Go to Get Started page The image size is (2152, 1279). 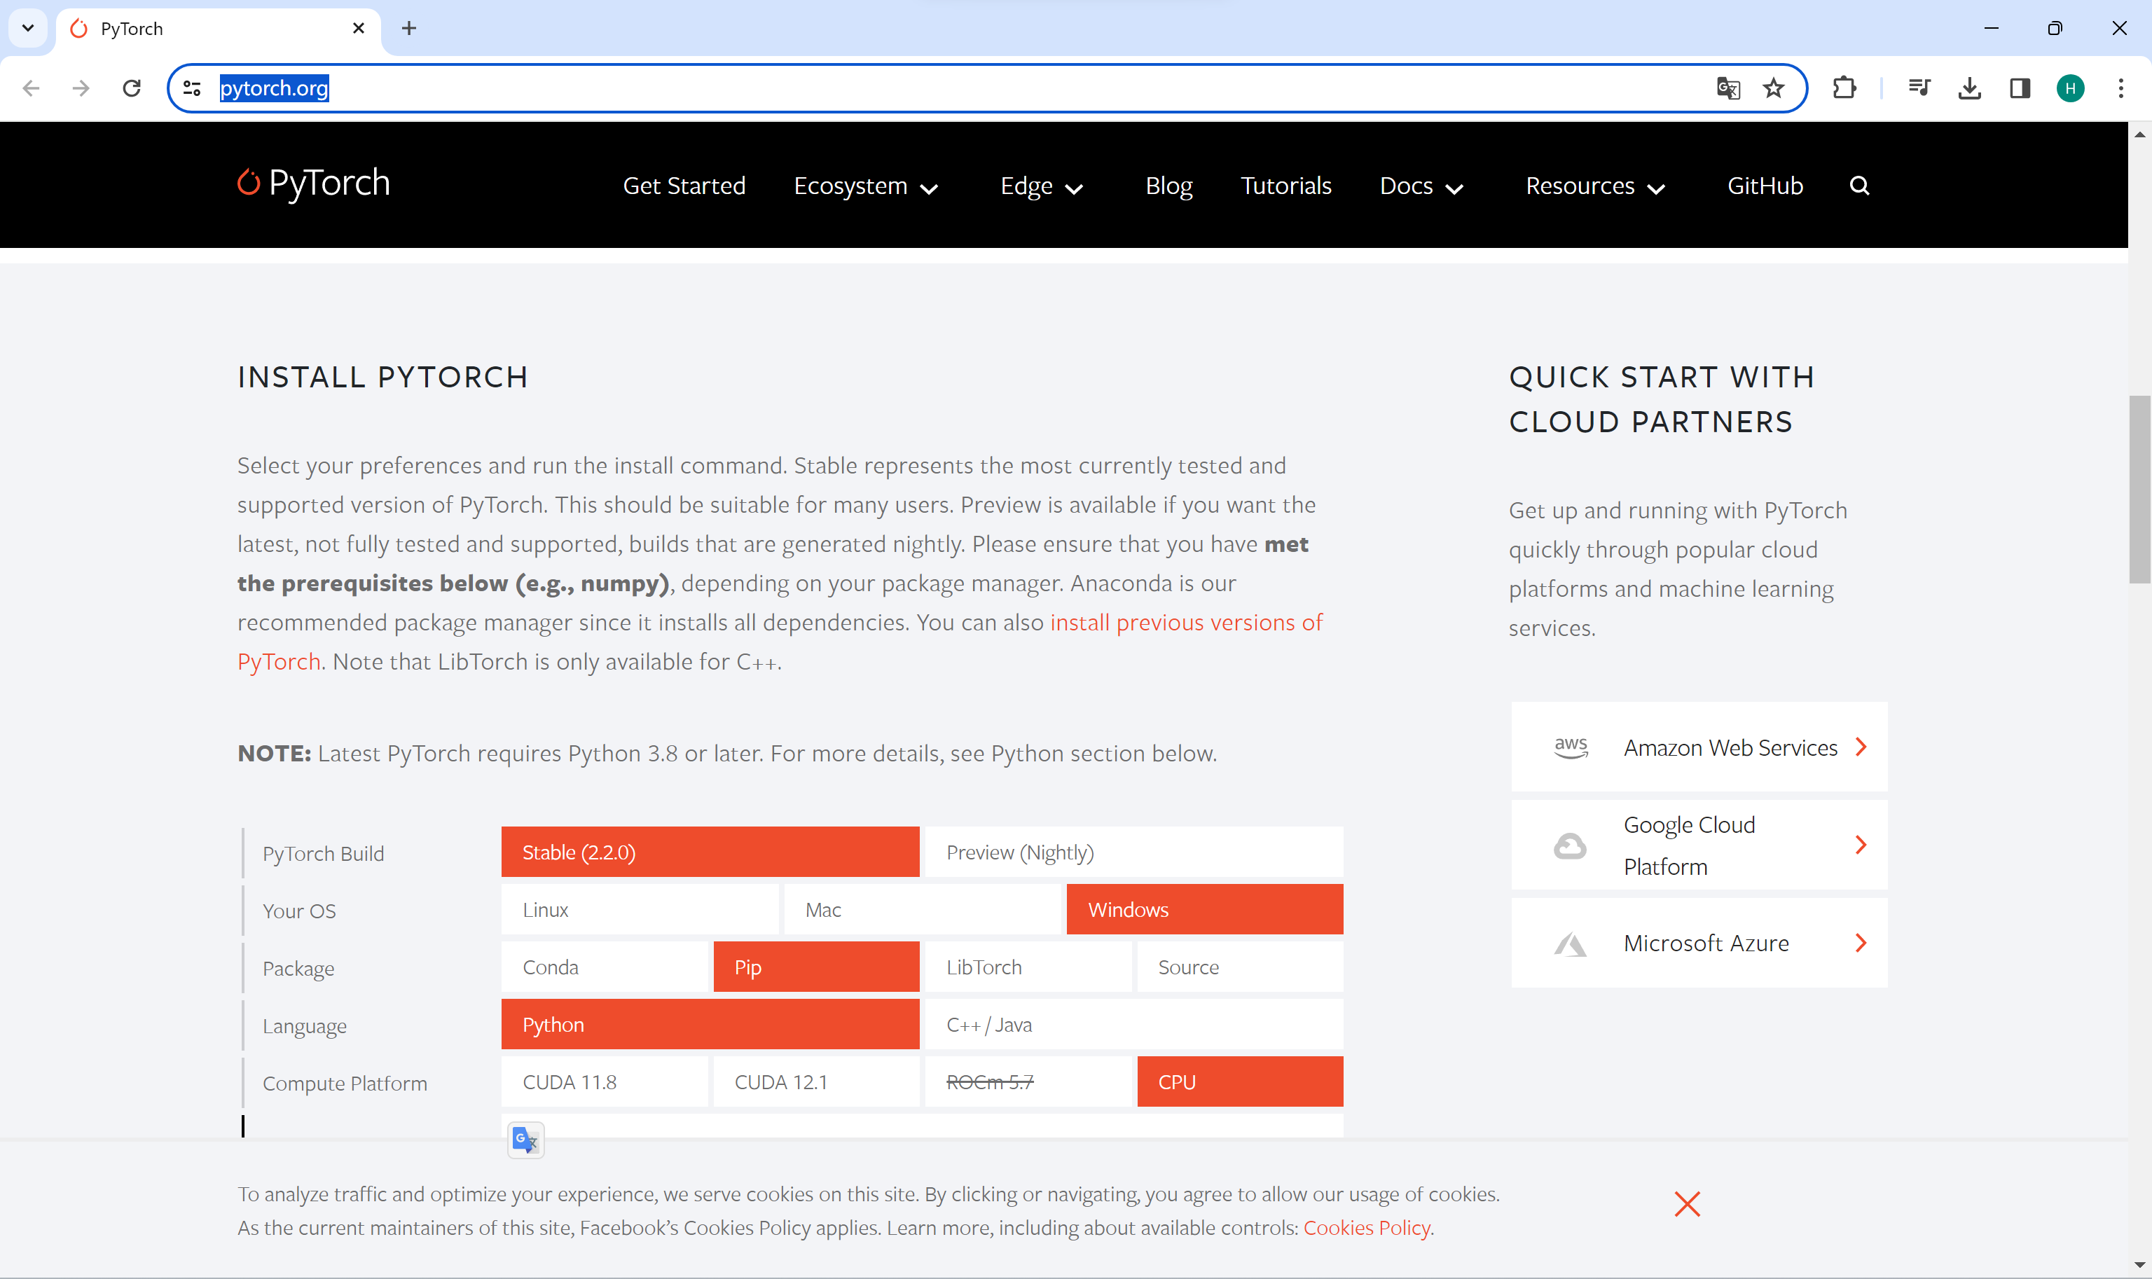(684, 186)
